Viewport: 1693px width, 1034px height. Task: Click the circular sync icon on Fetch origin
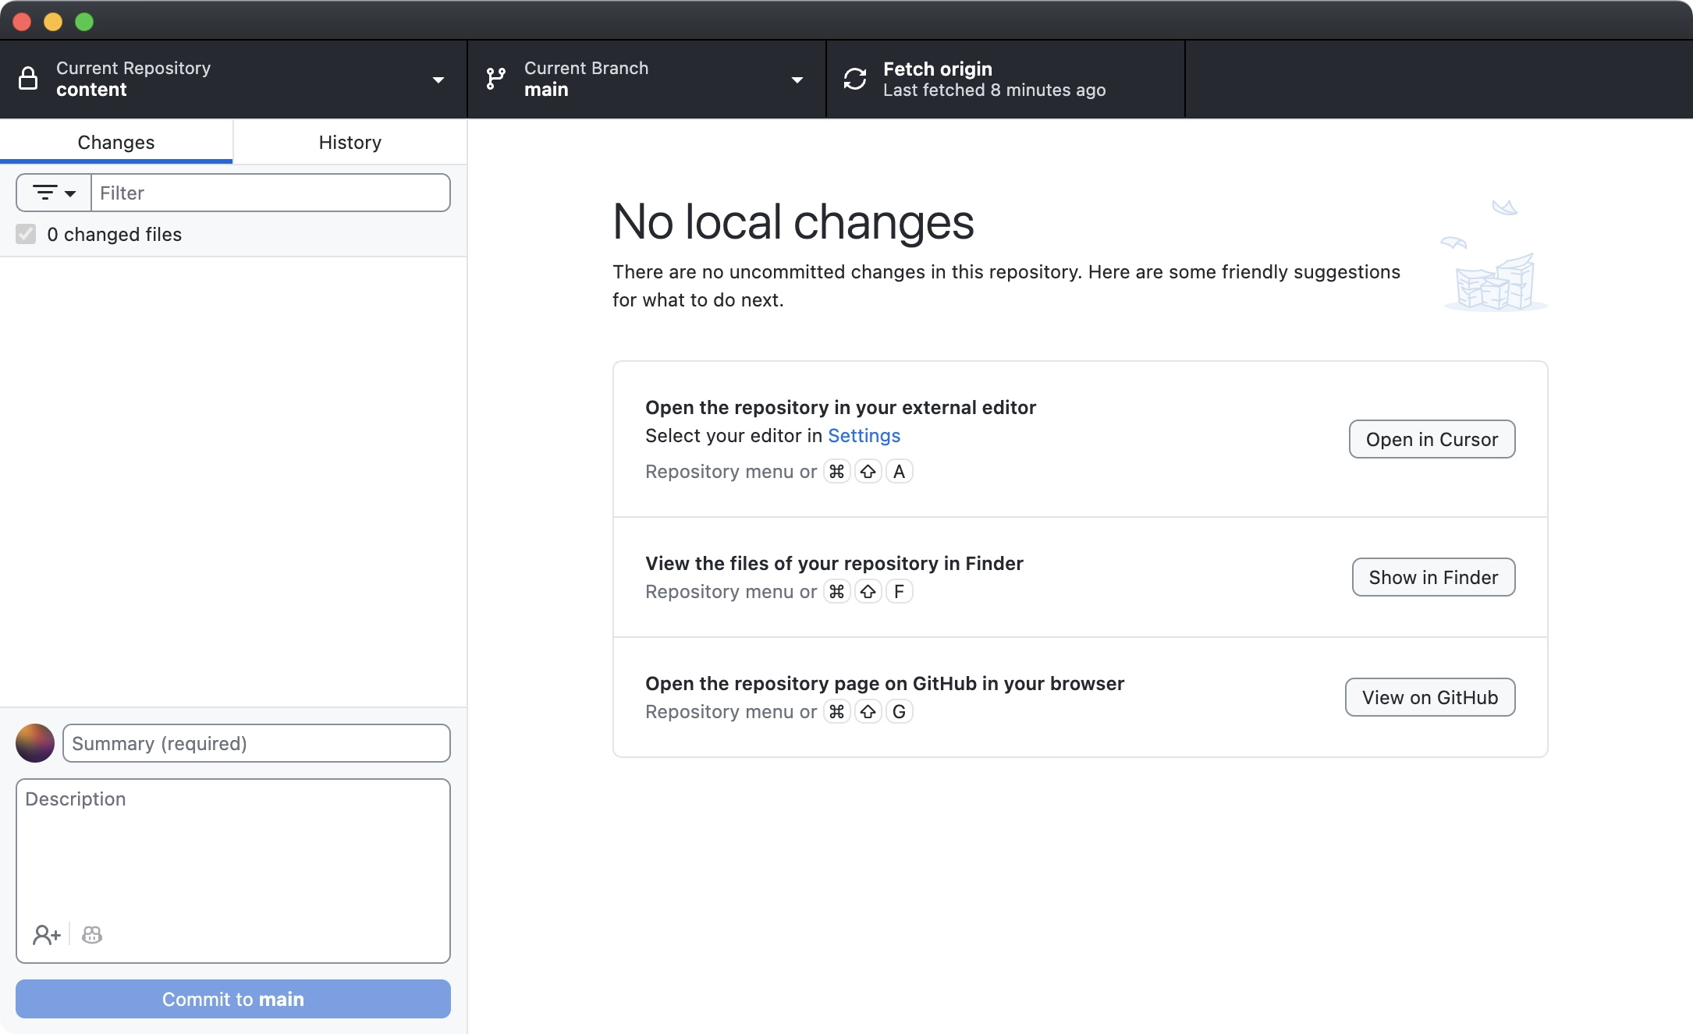point(855,79)
